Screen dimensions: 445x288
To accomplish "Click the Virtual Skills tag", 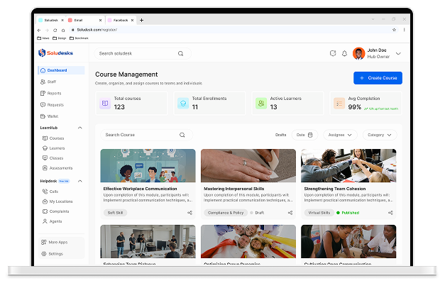I will 319,213.
